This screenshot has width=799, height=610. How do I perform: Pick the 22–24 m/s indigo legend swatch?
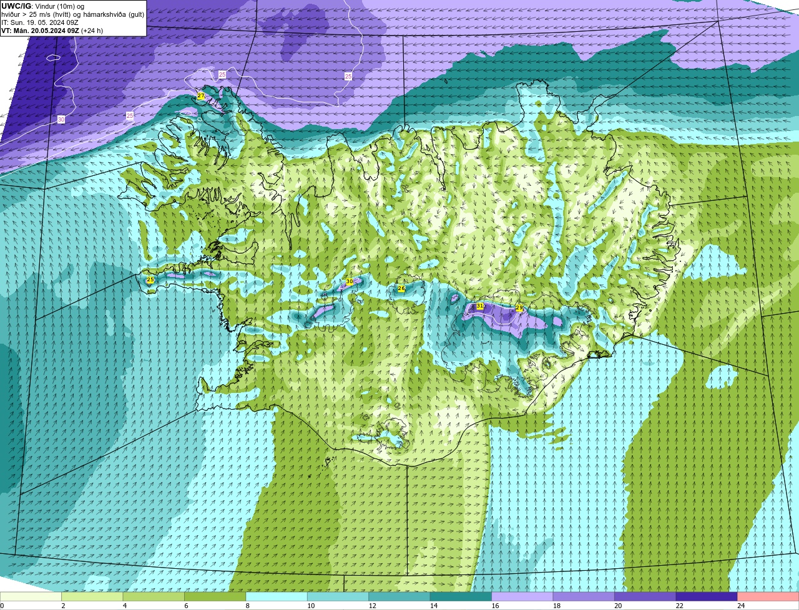pyautogui.click(x=707, y=596)
